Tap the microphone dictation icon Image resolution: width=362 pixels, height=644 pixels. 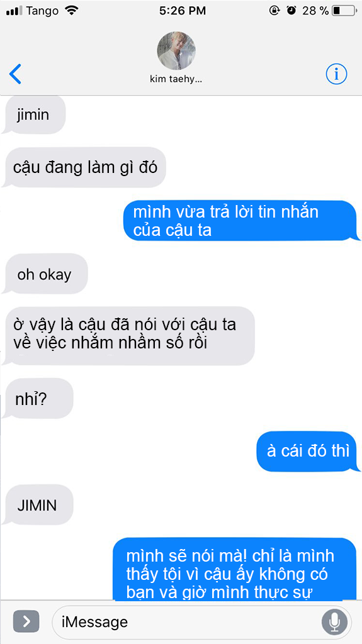point(334,622)
